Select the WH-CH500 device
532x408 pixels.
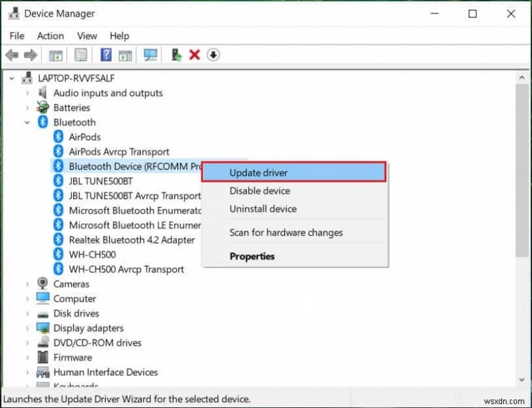[92, 254]
